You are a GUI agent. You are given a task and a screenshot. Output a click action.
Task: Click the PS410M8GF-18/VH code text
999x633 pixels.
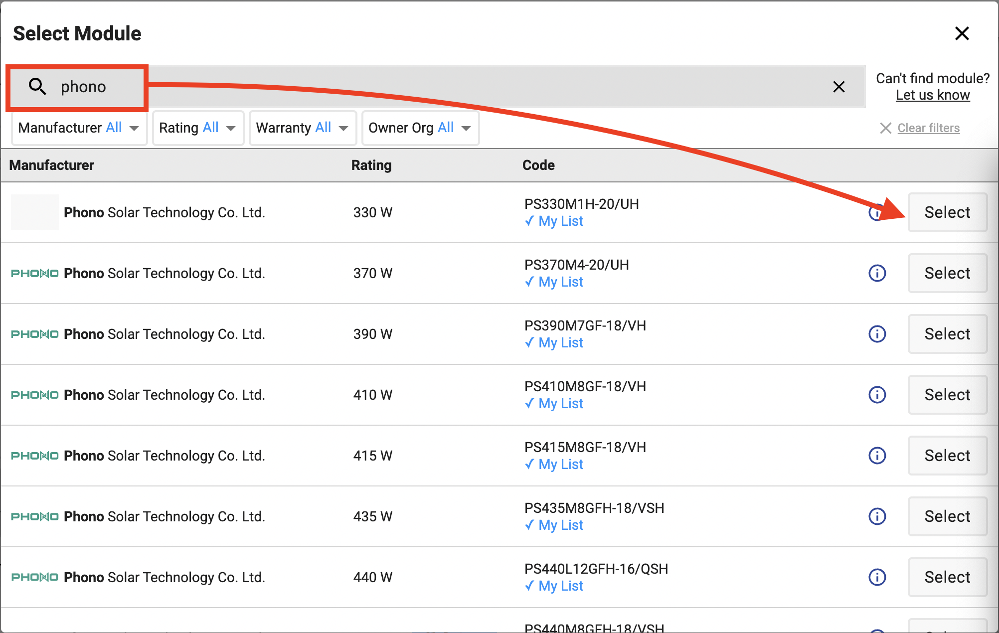[x=585, y=386]
